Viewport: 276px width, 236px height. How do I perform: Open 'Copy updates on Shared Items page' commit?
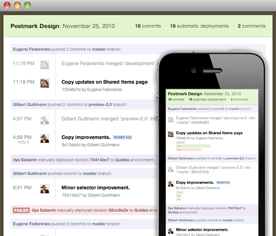point(105,82)
